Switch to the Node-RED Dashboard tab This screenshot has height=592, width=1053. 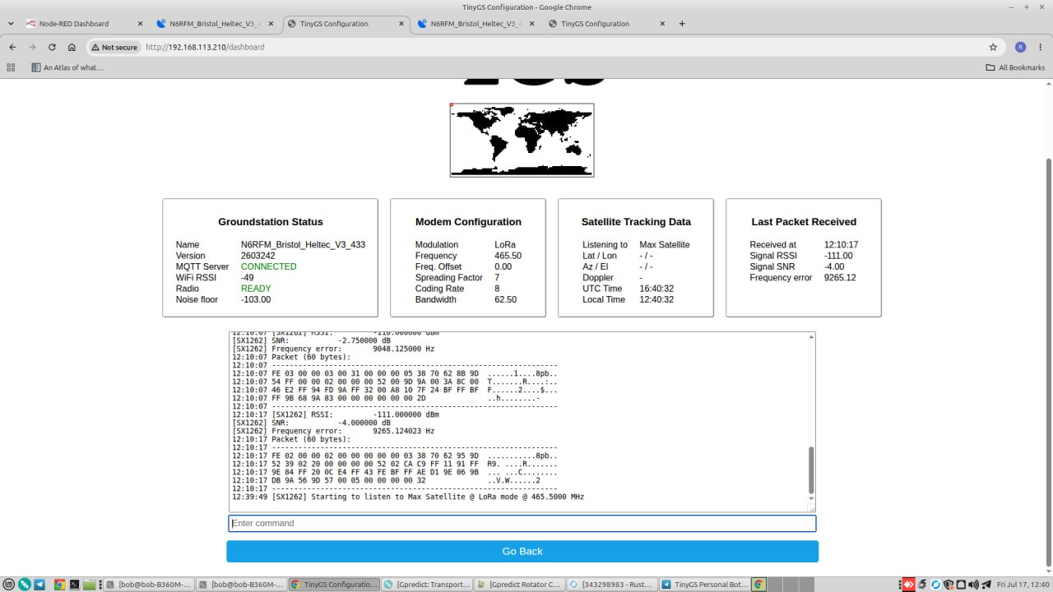click(74, 24)
